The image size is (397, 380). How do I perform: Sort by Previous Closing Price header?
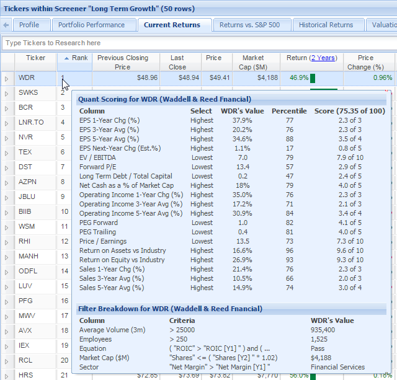[126, 62]
